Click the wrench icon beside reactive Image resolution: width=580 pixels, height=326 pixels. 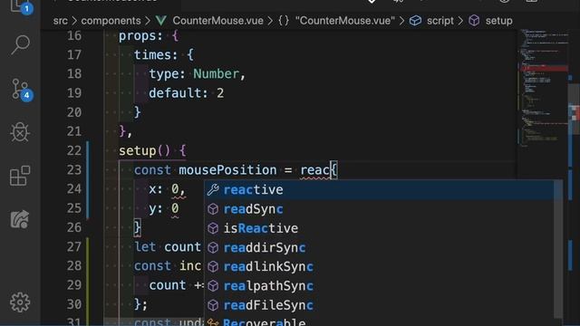[213, 190]
